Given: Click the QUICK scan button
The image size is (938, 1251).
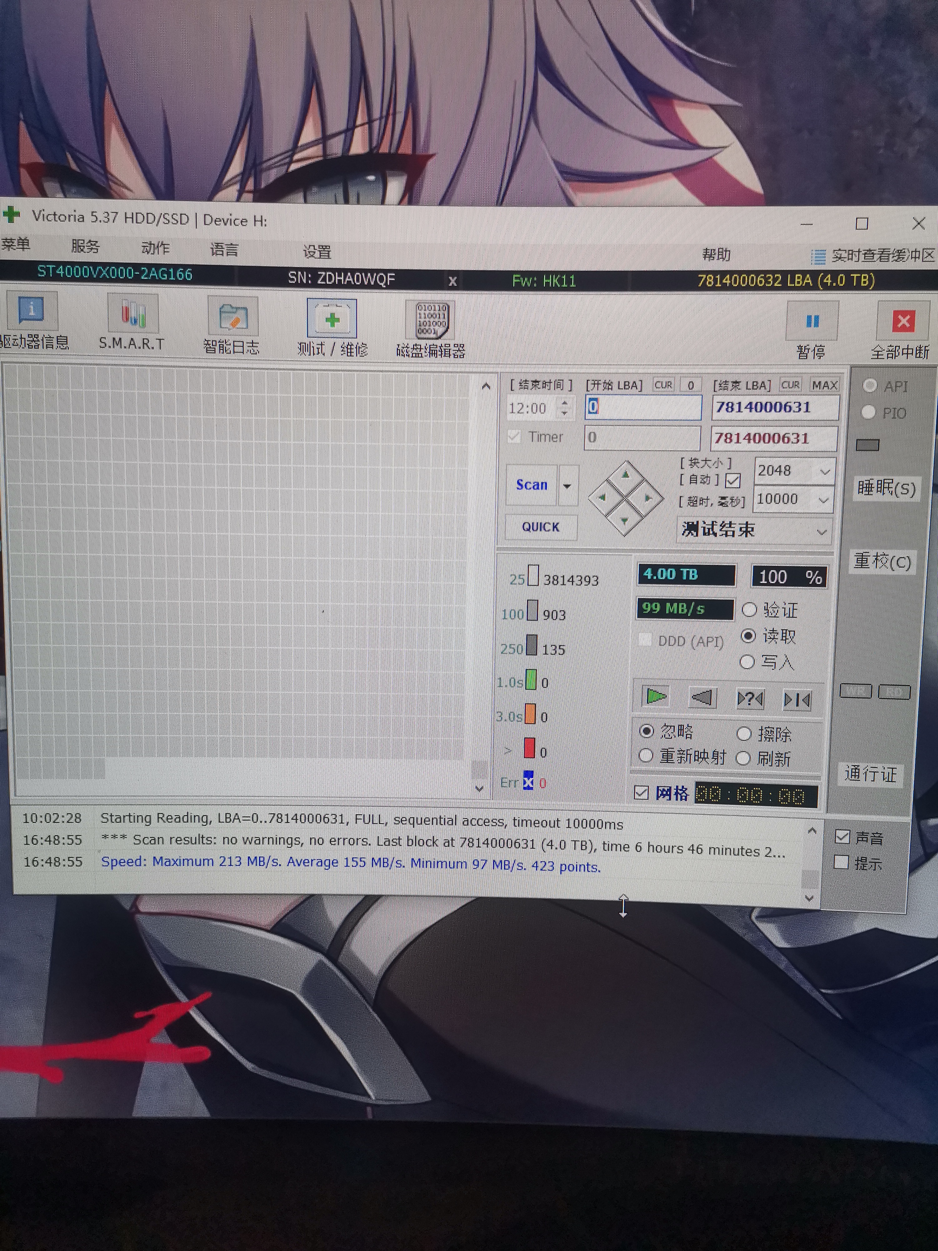Looking at the screenshot, I should (541, 527).
